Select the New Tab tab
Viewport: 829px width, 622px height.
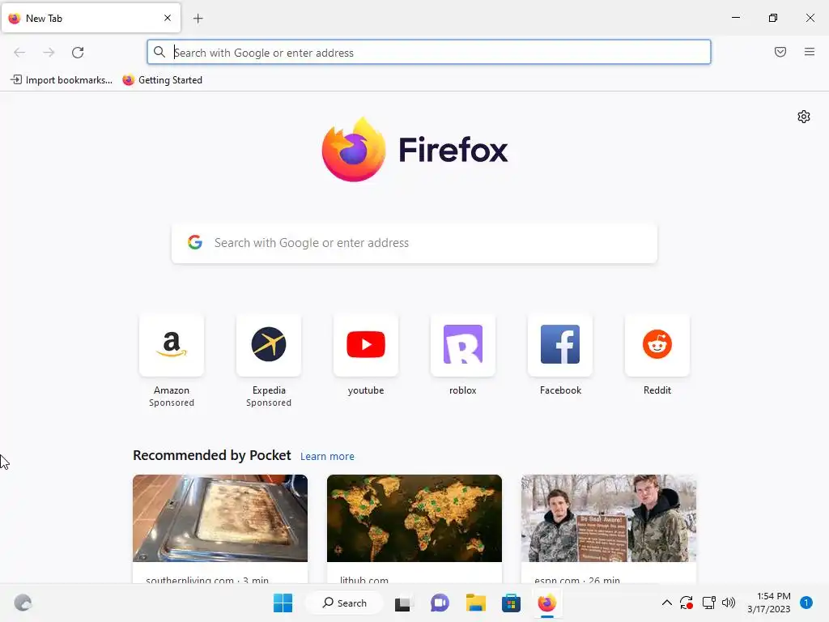[91, 18]
